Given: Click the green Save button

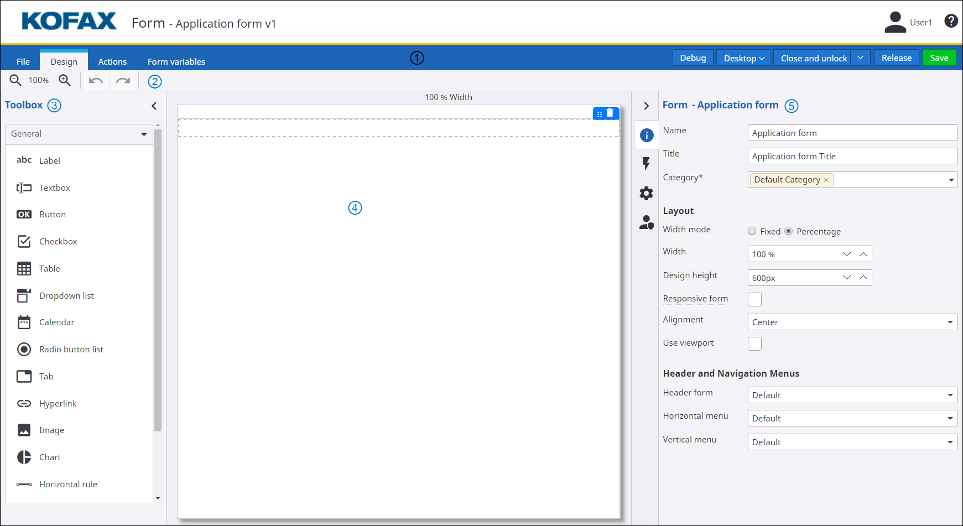Looking at the screenshot, I should click(x=939, y=58).
